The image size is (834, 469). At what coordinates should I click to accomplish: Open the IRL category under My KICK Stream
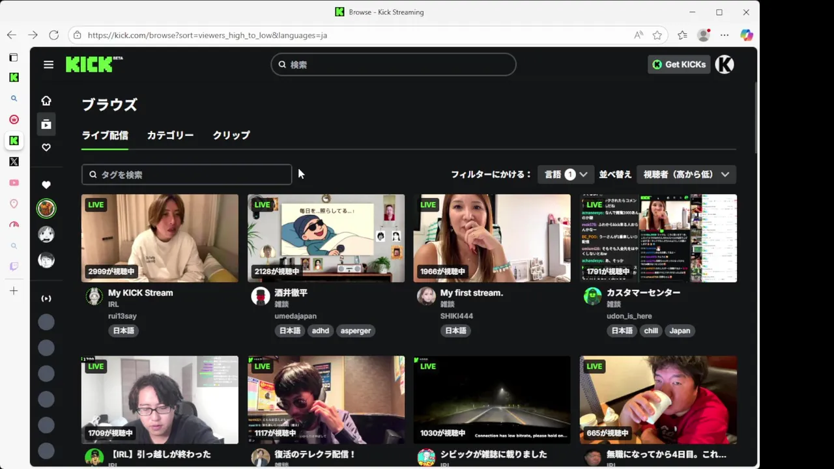tap(113, 304)
